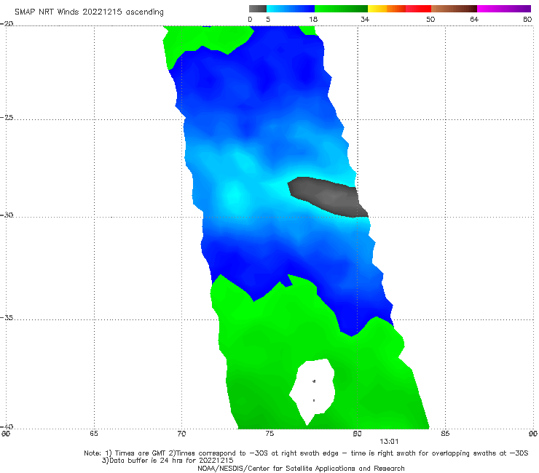The height and width of the screenshot is (473, 539).
Task: Click the swath time stamp '13:01'
Action: click(389, 442)
